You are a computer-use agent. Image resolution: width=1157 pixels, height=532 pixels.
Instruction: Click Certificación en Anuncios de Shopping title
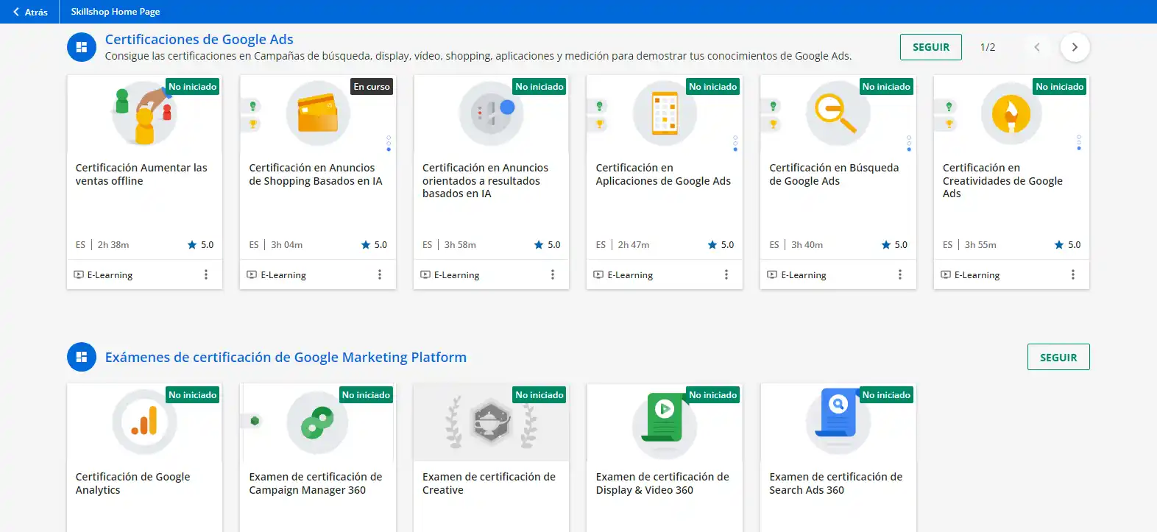click(316, 174)
